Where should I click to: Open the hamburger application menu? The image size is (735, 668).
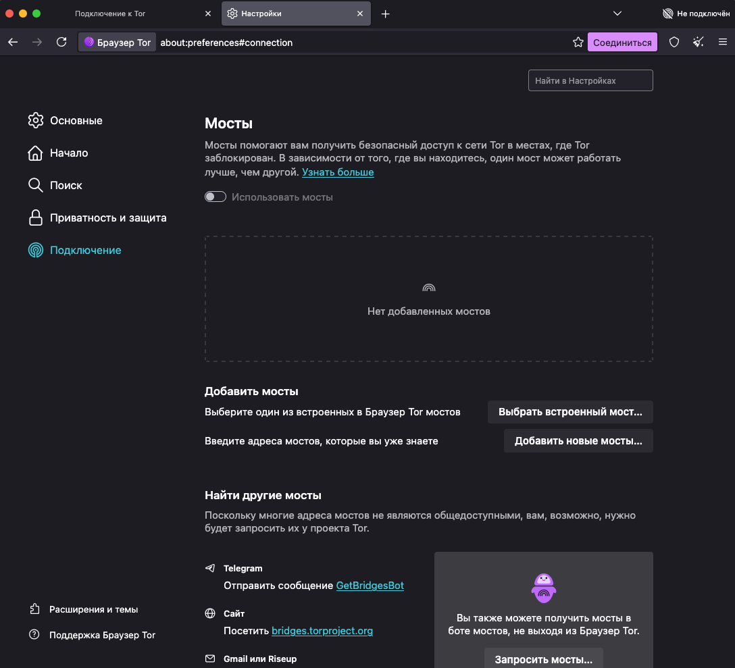coord(723,41)
